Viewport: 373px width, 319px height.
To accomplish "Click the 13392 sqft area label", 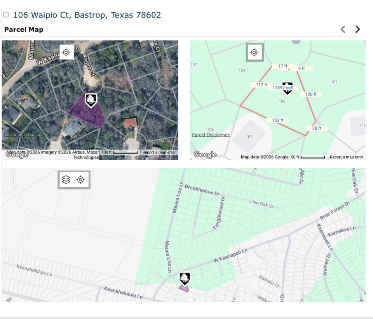I will coord(283,88).
